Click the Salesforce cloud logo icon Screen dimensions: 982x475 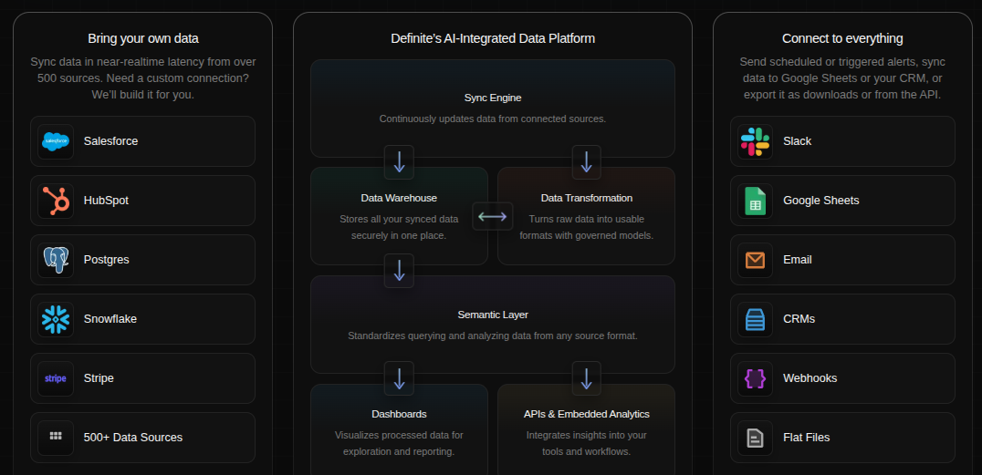[x=56, y=141]
